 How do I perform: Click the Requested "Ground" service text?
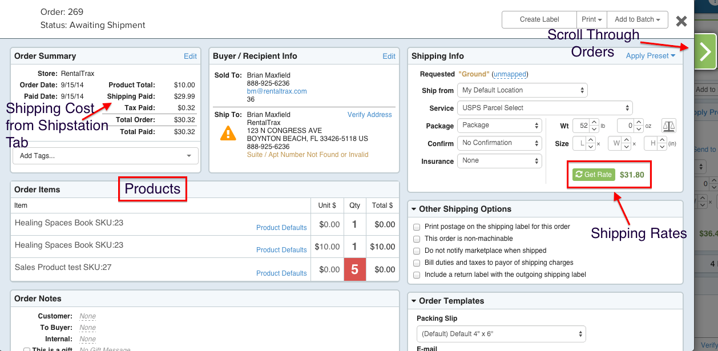click(474, 74)
